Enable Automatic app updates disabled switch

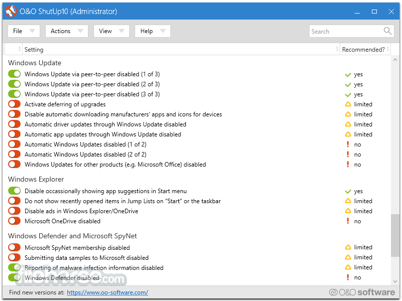[x=15, y=134]
